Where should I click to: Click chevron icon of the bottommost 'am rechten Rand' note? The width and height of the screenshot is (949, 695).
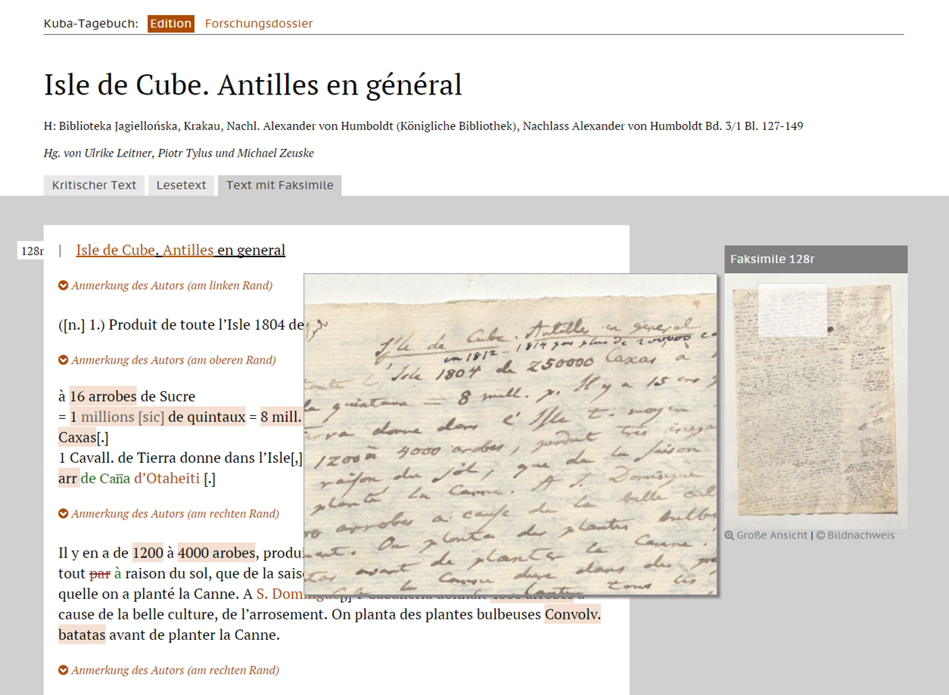pos(64,670)
